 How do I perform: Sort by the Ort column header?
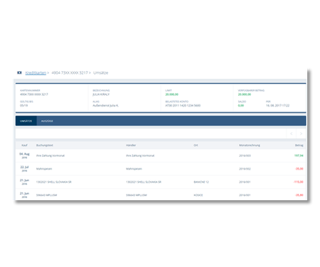tap(196, 146)
